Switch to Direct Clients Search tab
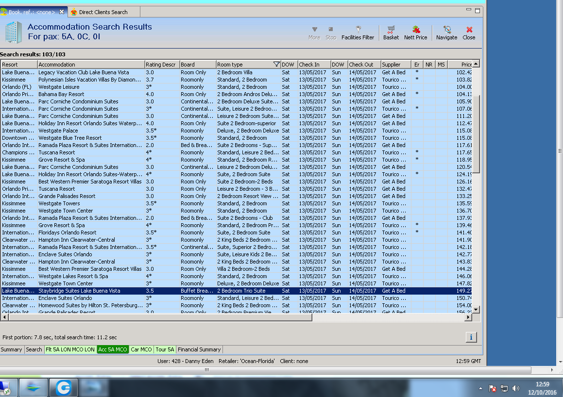This screenshot has width=563, height=397. tap(103, 12)
